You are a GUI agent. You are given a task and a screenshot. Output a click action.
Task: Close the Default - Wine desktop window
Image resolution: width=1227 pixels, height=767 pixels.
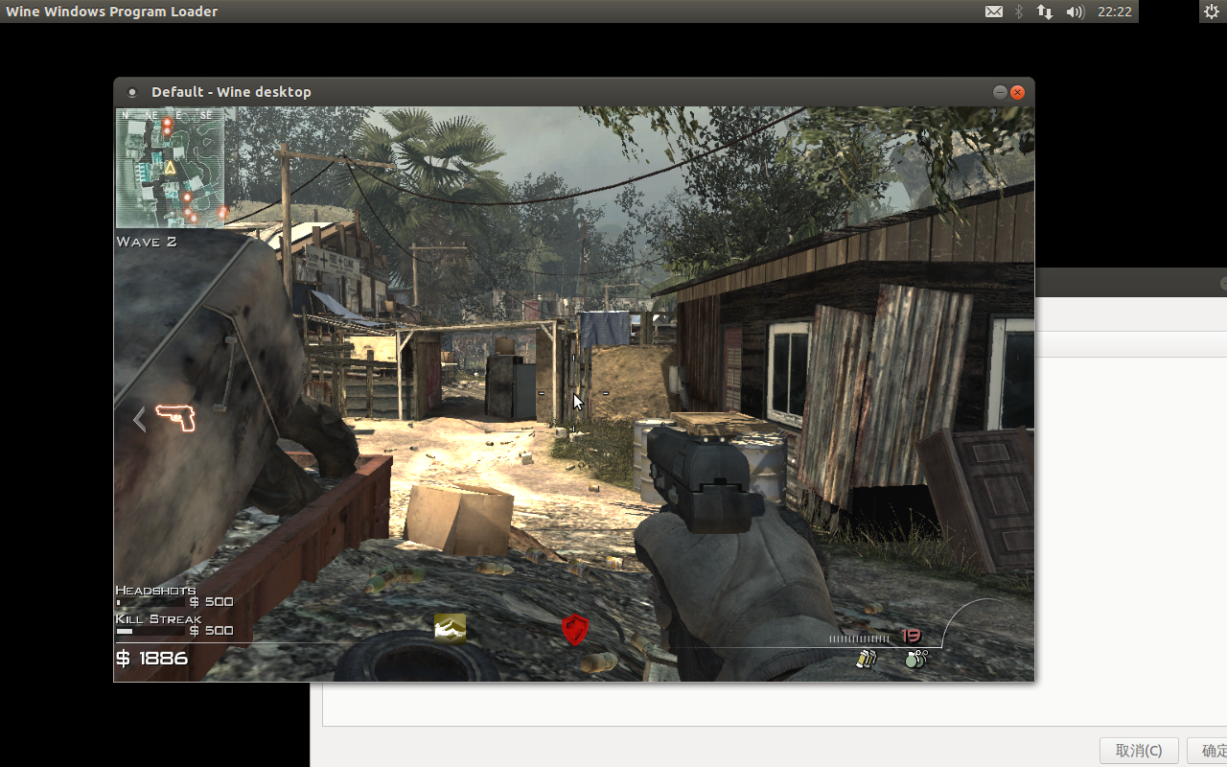[1018, 92]
